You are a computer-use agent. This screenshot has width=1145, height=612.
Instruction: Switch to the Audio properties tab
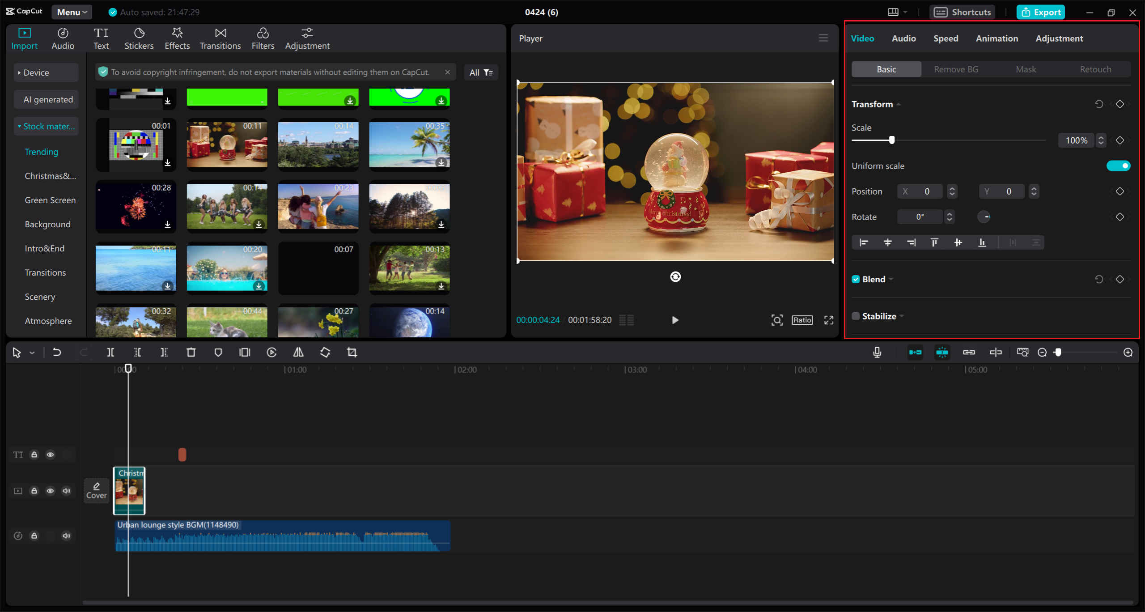click(x=903, y=38)
